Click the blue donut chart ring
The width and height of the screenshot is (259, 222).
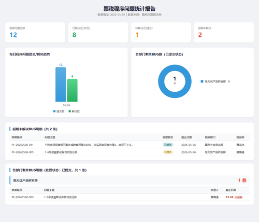pyautogui.click(x=162, y=81)
